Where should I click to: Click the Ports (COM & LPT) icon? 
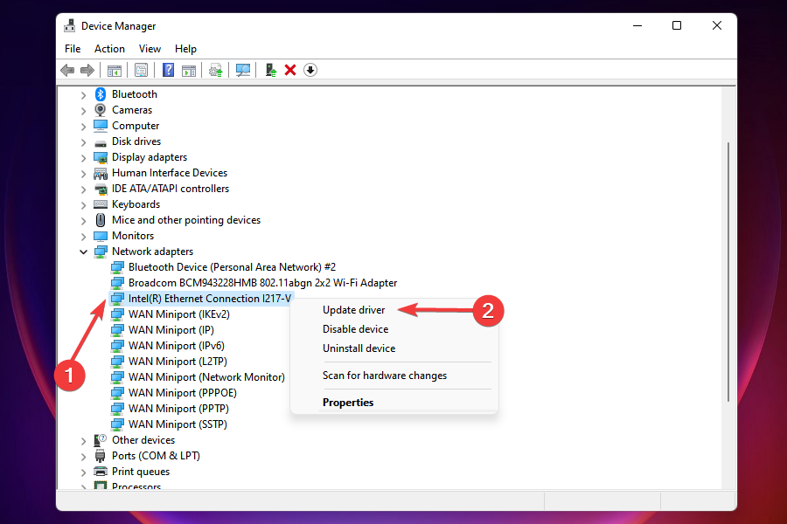(x=101, y=456)
